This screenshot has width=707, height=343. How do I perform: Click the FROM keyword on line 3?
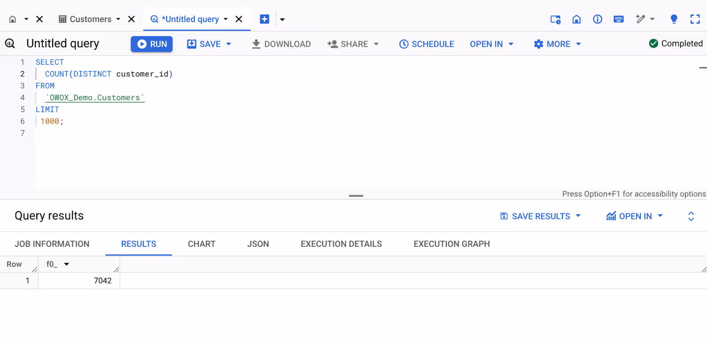coord(45,86)
